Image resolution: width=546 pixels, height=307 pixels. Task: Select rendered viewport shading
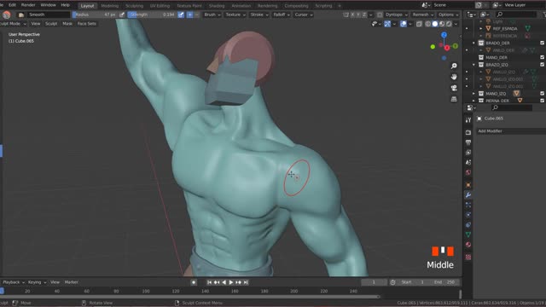449,24
